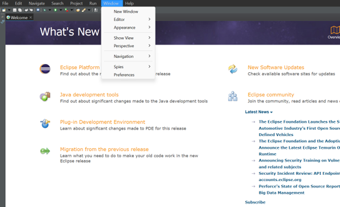Click the Migration green arrow icon
The image size is (340, 207).
click(45, 151)
